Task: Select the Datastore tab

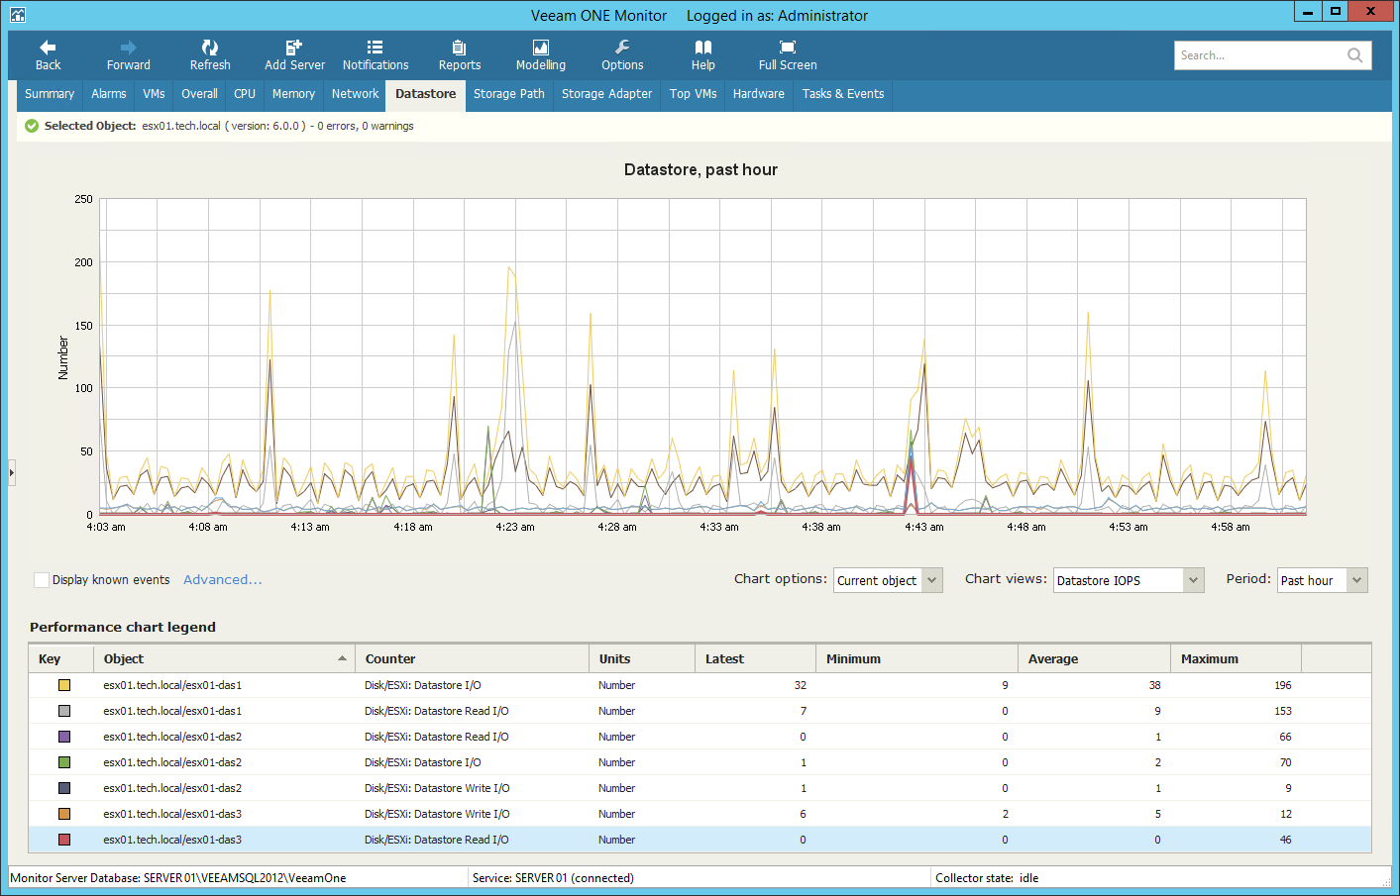Action: (x=426, y=94)
